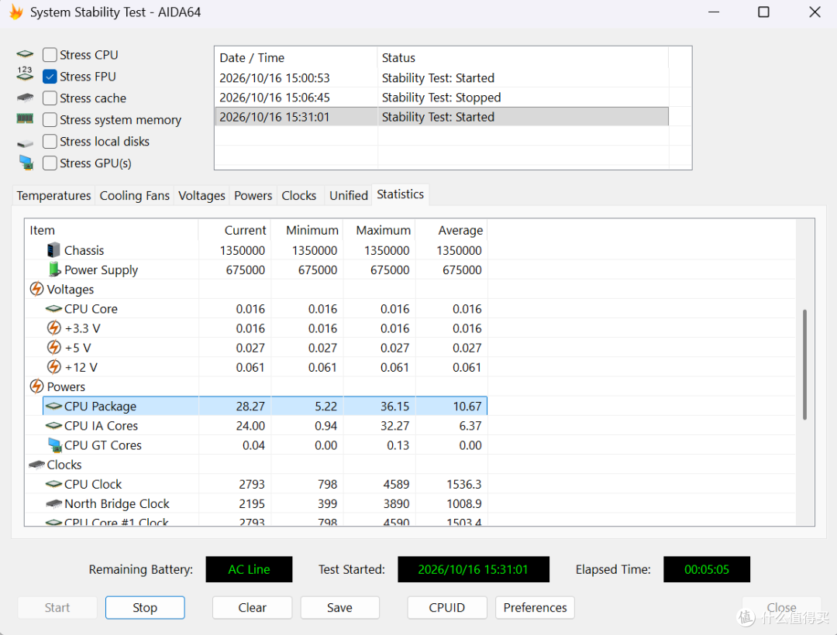Stop the stability test
Screen dimensions: 837x635
tap(145, 608)
